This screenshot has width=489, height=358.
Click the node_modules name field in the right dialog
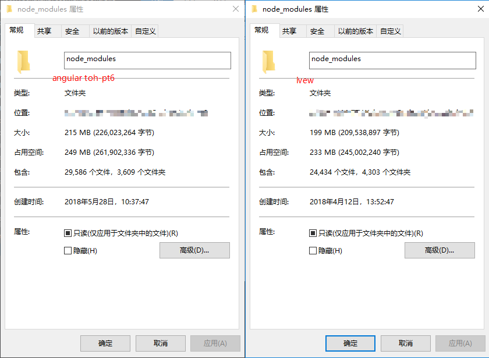pos(392,61)
